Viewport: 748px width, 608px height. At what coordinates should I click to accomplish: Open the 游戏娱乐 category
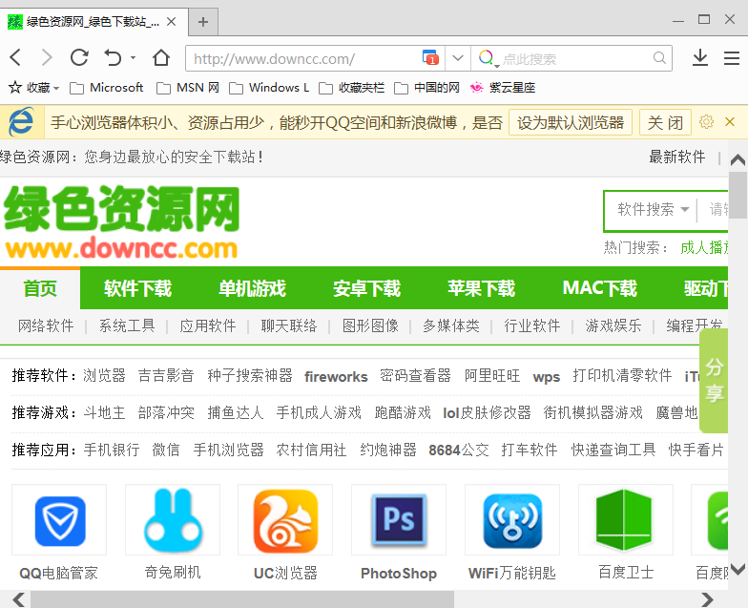pos(613,326)
